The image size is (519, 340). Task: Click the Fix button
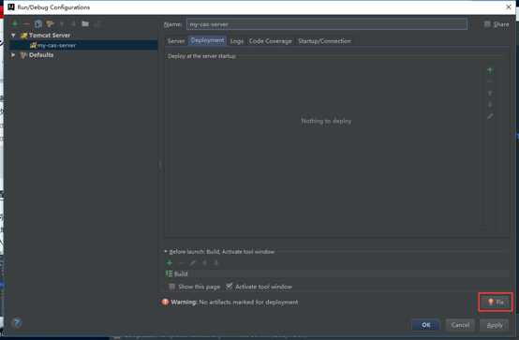coord(496,302)
